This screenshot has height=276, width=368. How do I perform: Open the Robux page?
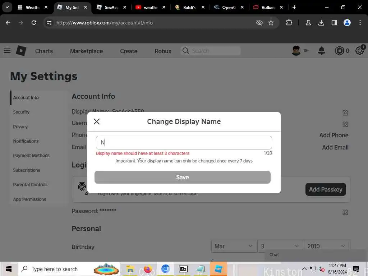[x=163, y=51]
